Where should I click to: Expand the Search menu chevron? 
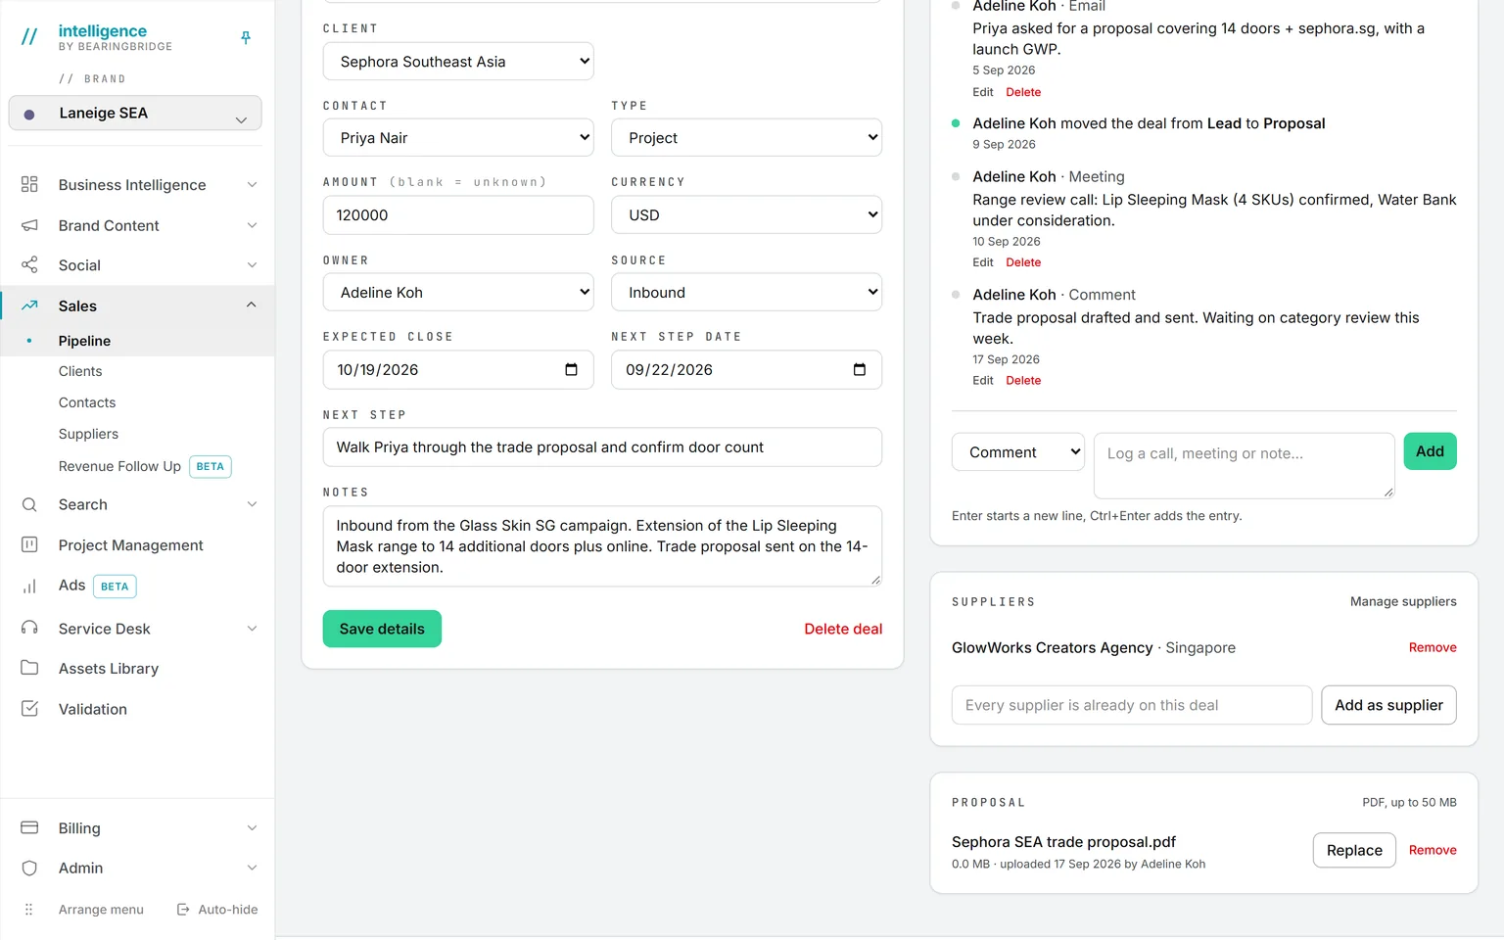tap(252, 504)
